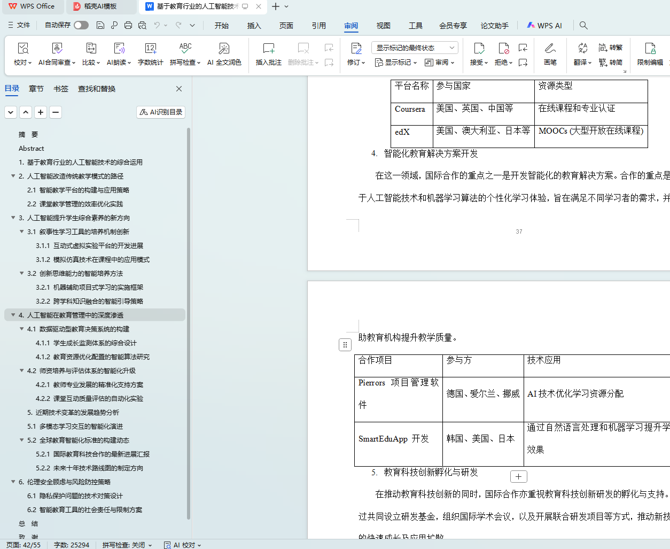
Task: Click the print icon in quick access toolbar
Action: (128, 25)
